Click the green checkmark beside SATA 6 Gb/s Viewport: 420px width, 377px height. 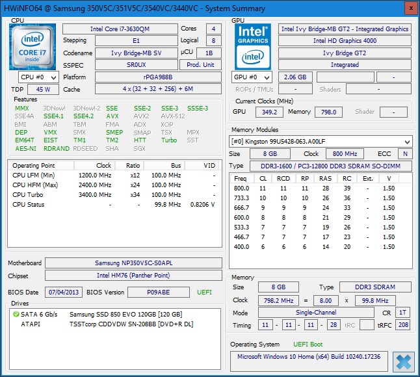point(16,314)
